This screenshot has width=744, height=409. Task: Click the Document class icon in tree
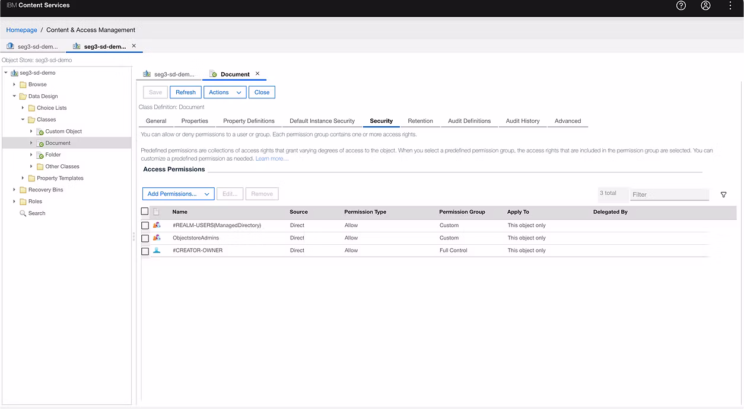pyautogui.click(x=40, y=143)
